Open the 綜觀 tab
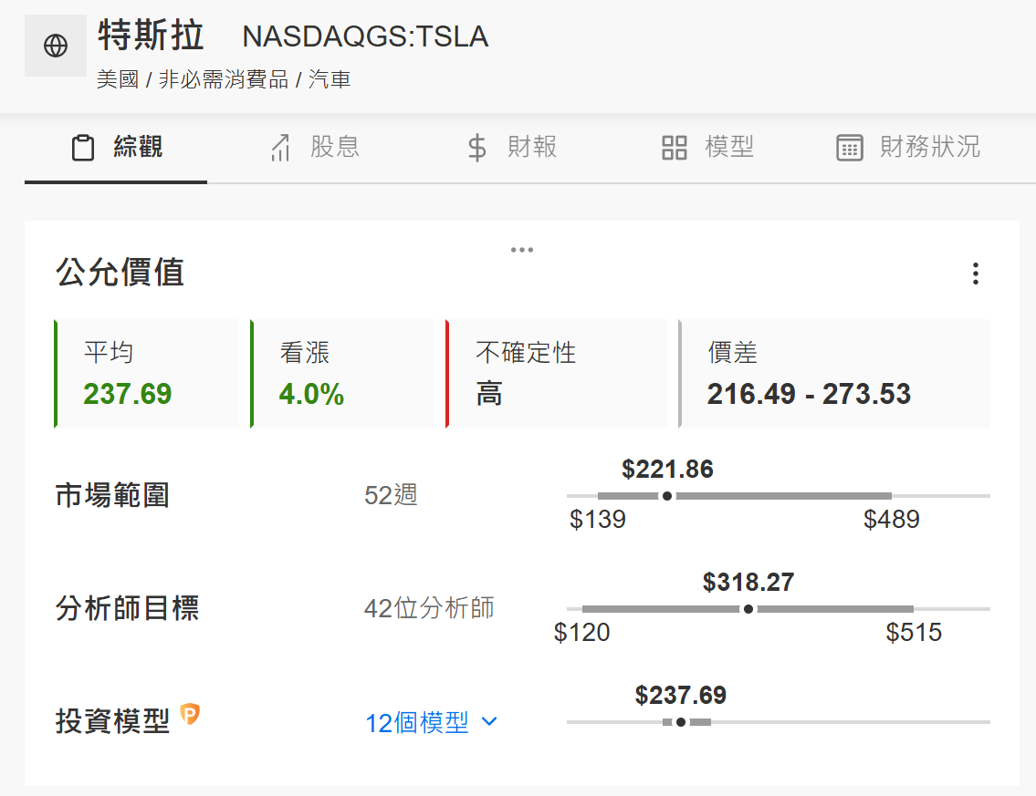The height and width of the screenshot is (796, 1036). [116, 147]
